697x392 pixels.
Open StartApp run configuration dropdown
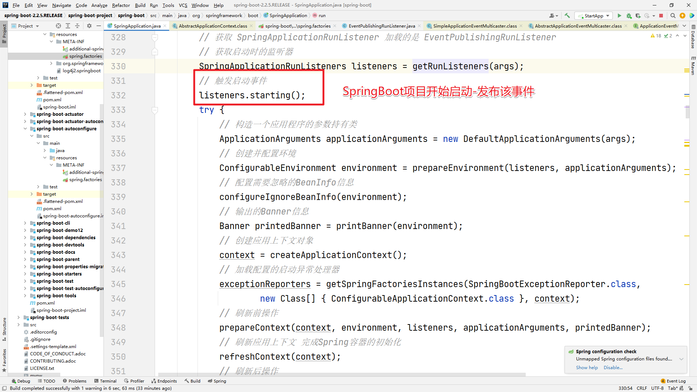click(594, 16)
